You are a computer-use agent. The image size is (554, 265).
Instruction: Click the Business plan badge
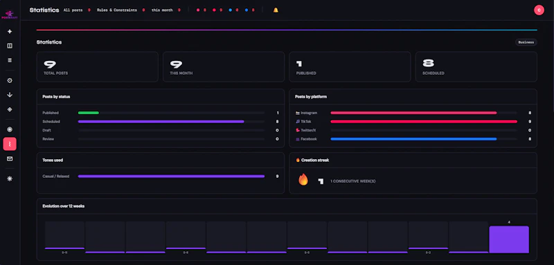[x=526, y=42]
